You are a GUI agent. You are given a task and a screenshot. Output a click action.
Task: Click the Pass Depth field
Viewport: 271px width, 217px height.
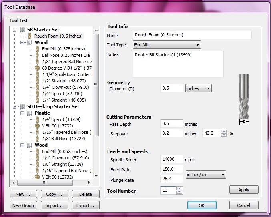171,124
